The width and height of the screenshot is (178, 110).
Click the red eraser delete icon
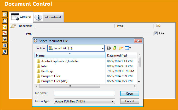point(5,33)
